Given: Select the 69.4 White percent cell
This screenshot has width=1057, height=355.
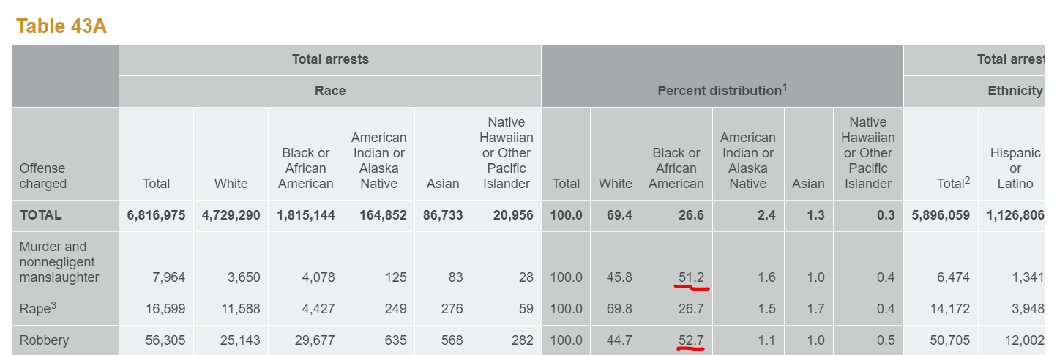Looking at the screenshot, I should point(615,215).
